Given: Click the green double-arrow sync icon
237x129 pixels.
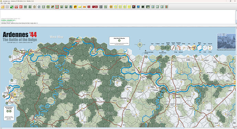Looking at the screenshot, I should pyautogui.click(x=12, y=7).
